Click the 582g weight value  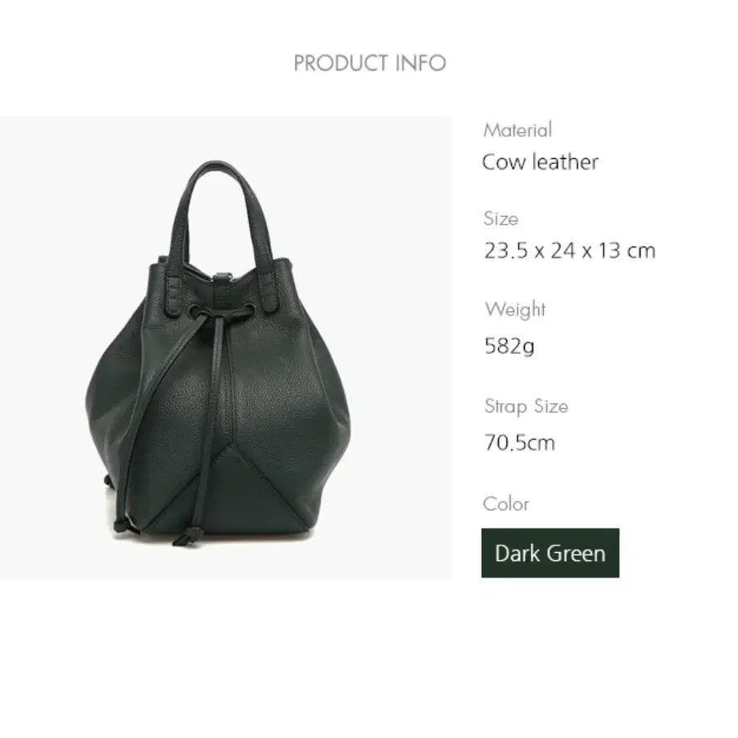509,346
